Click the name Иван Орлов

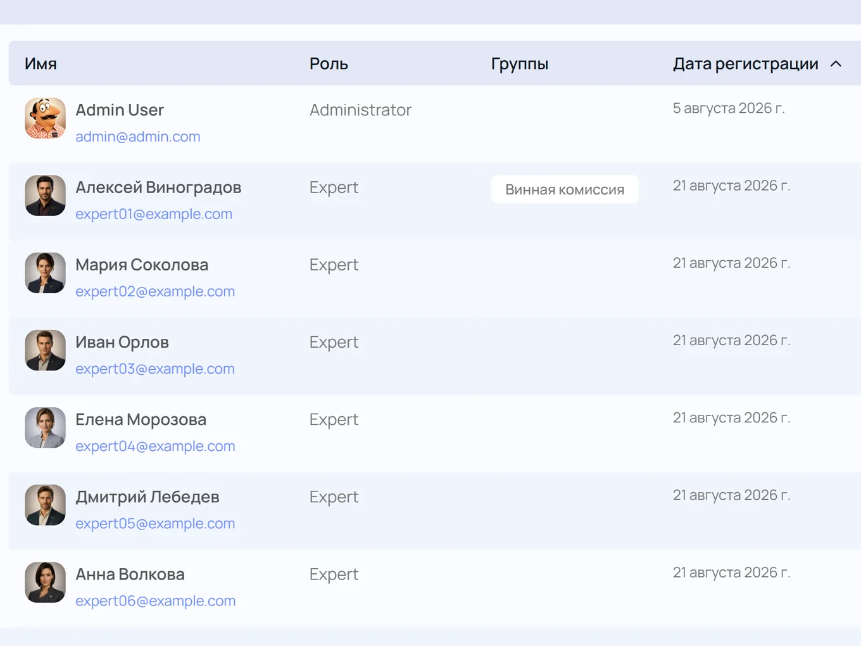coord(122,342)
